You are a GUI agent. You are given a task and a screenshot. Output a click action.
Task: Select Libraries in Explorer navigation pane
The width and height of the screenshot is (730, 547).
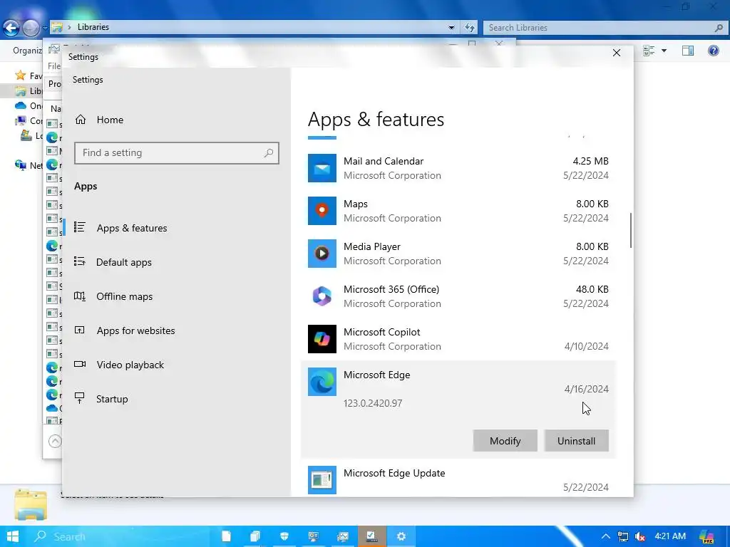pyautogui.click(x=28, y=90)
